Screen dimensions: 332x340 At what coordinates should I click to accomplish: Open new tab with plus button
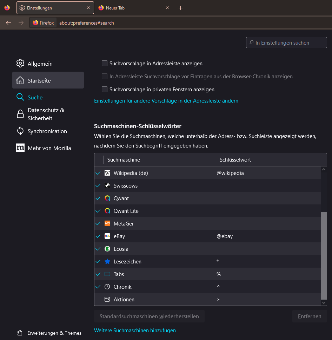pos(181,8)
